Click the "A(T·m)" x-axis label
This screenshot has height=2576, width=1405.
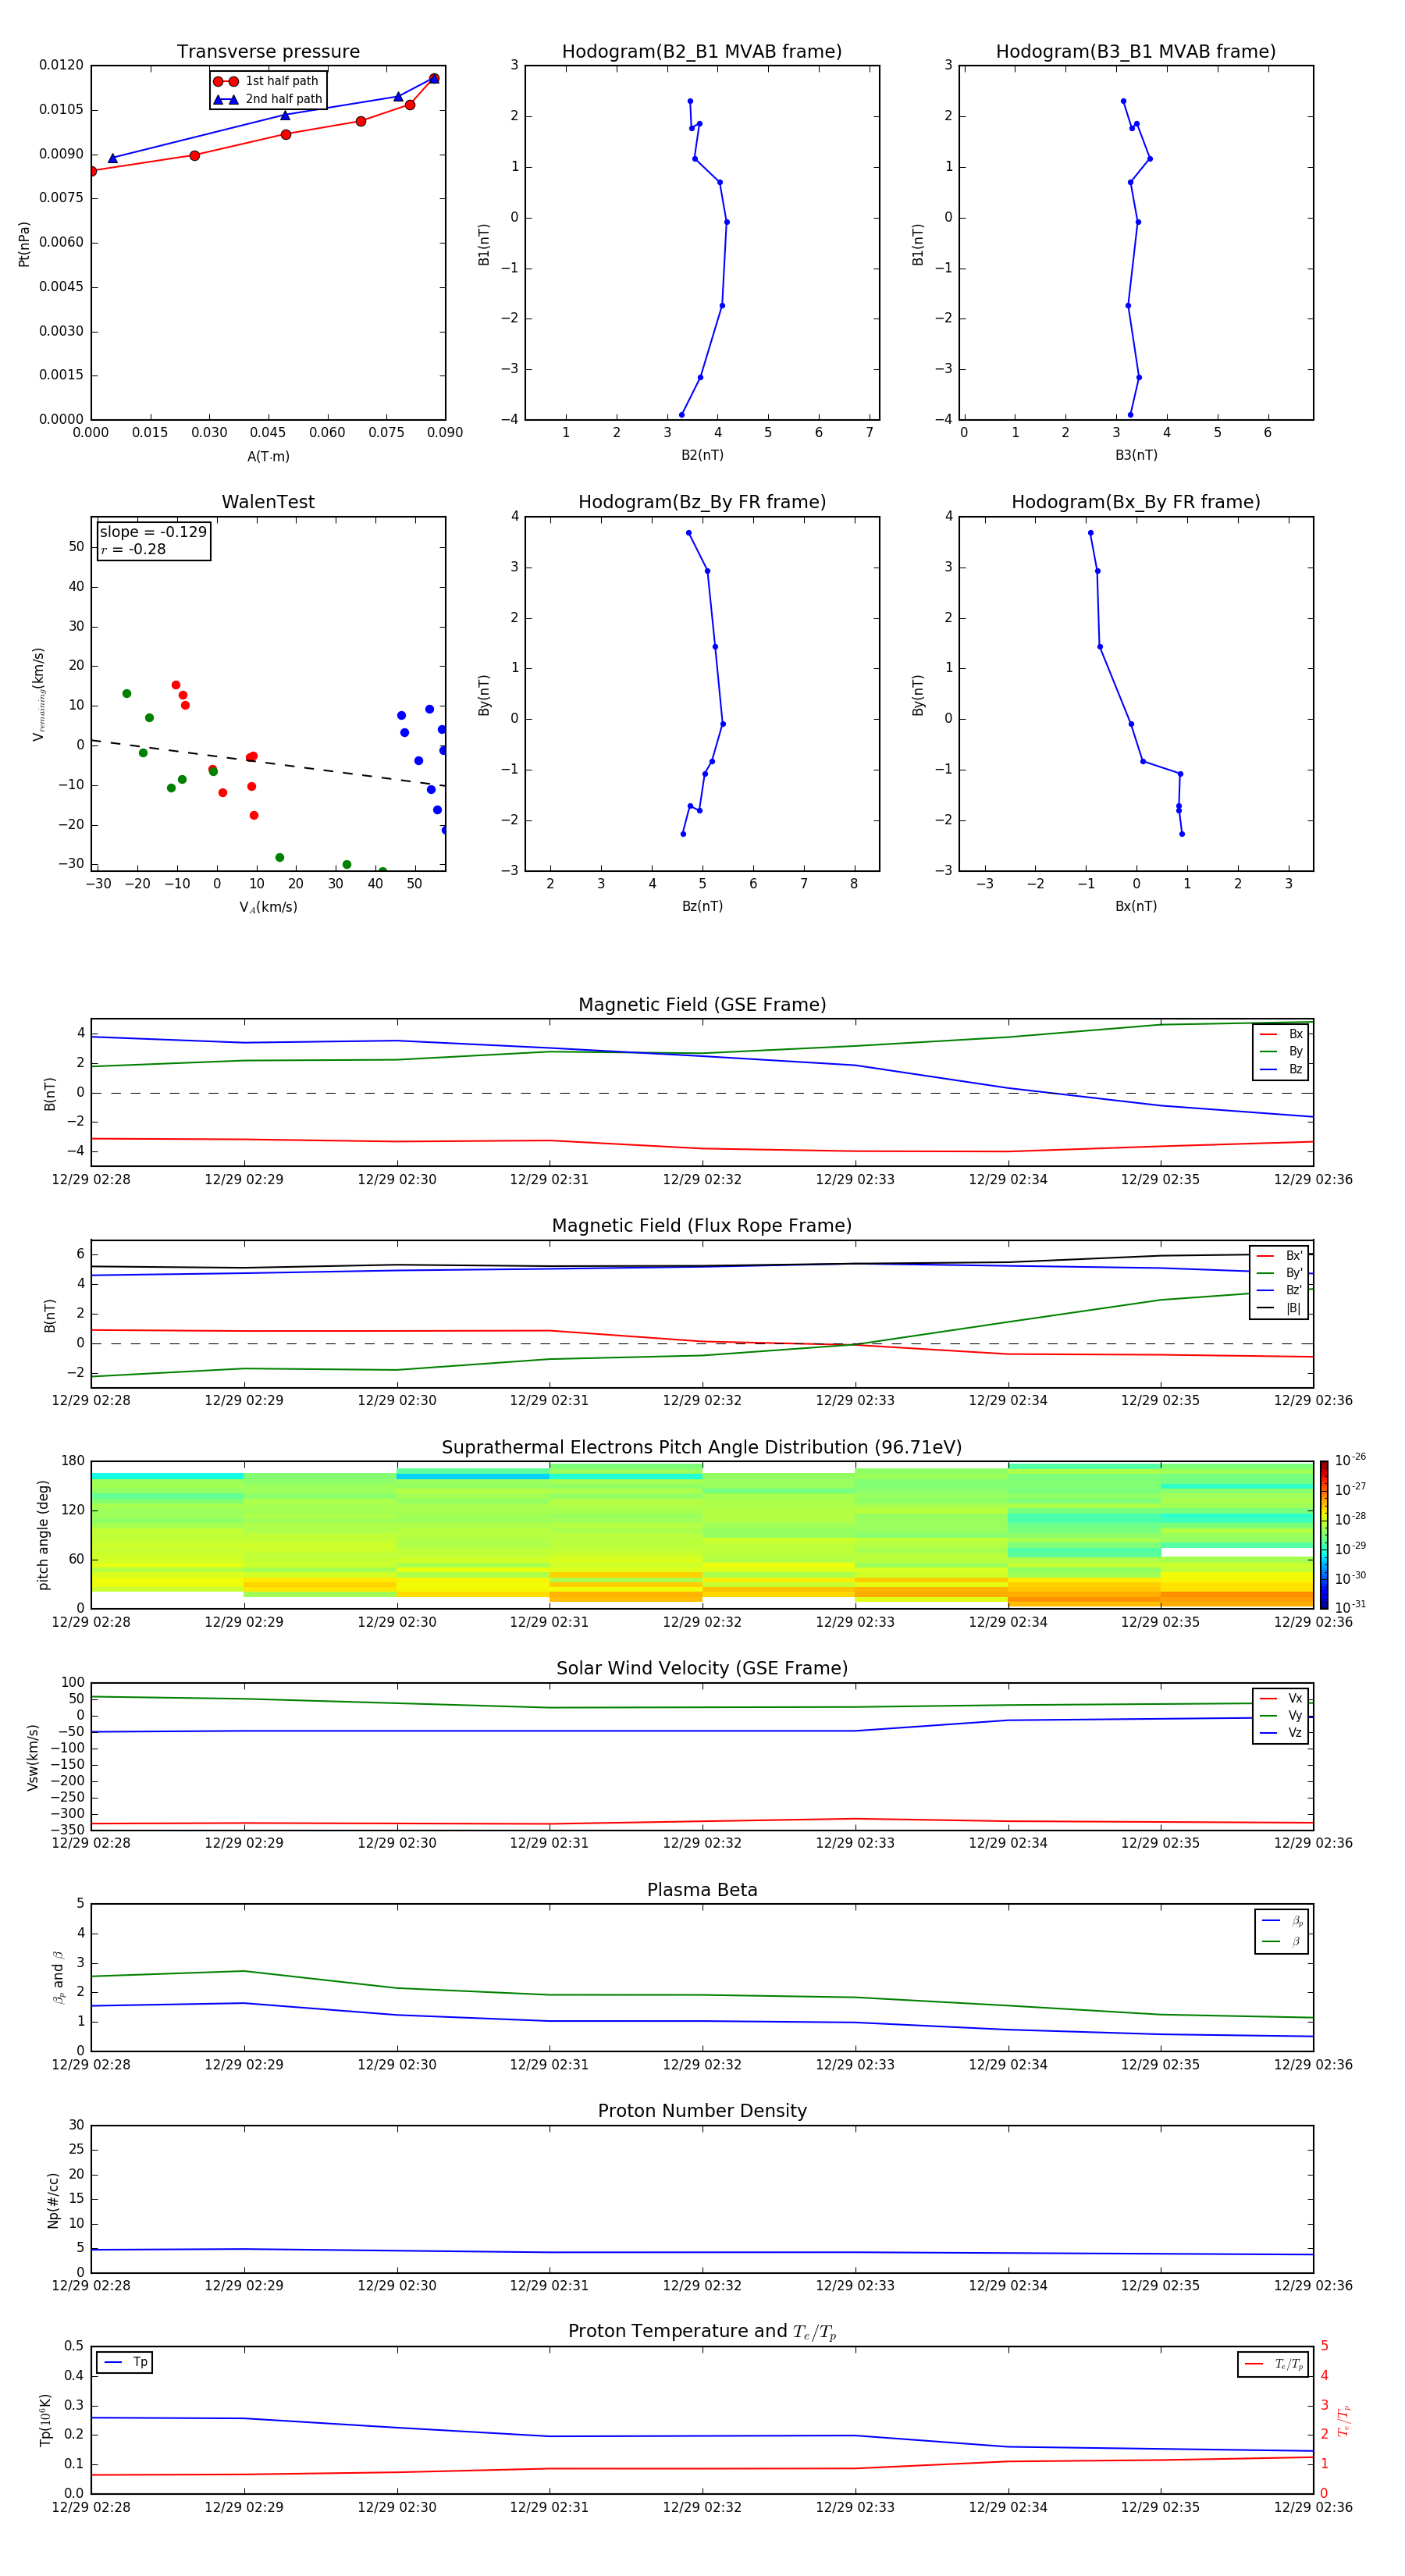click(268, 456)
